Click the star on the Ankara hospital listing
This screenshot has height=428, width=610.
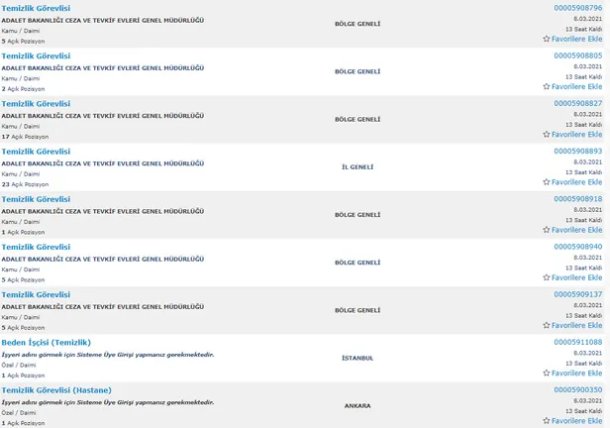tap(547, 420)
